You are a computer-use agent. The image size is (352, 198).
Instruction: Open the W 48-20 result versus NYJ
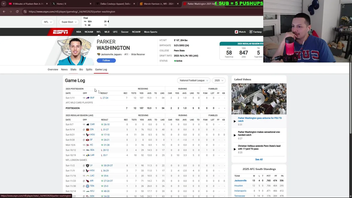[x=105, y=191]
